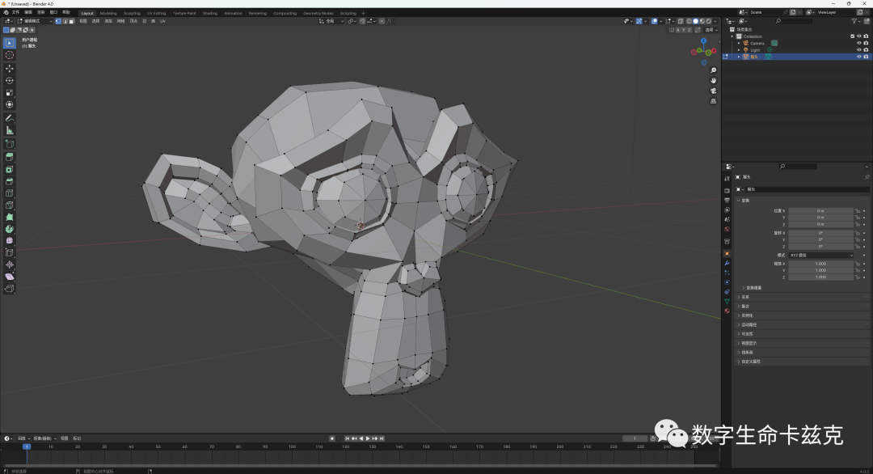Toggle viewport visibility of Light
The image size is (873, 474).
pyautogui.click(x=858, y=49)
